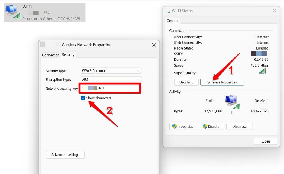Click the Signal Quality label
This screenshot has height=174, width=284.
click(x=185, y=73)
